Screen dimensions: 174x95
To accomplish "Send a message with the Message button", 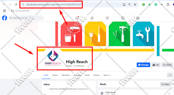I will click(143, 65).
